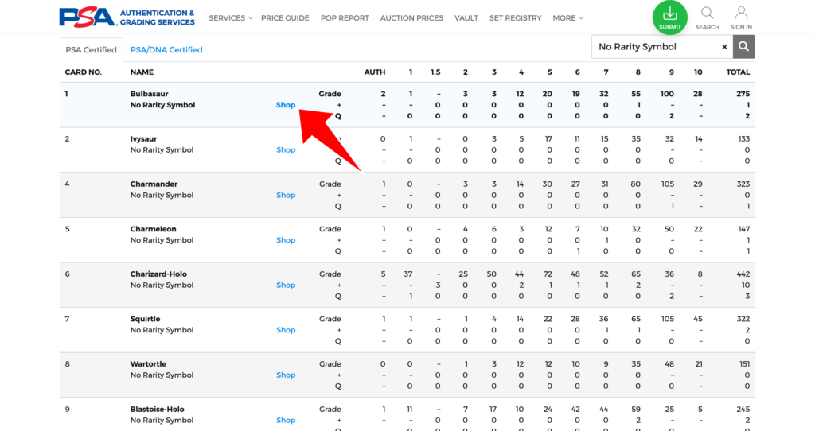Image resolution: width=815 pixels, height=431 pixels.
Task: Open the Vault menu item
Action: [466, 18]
